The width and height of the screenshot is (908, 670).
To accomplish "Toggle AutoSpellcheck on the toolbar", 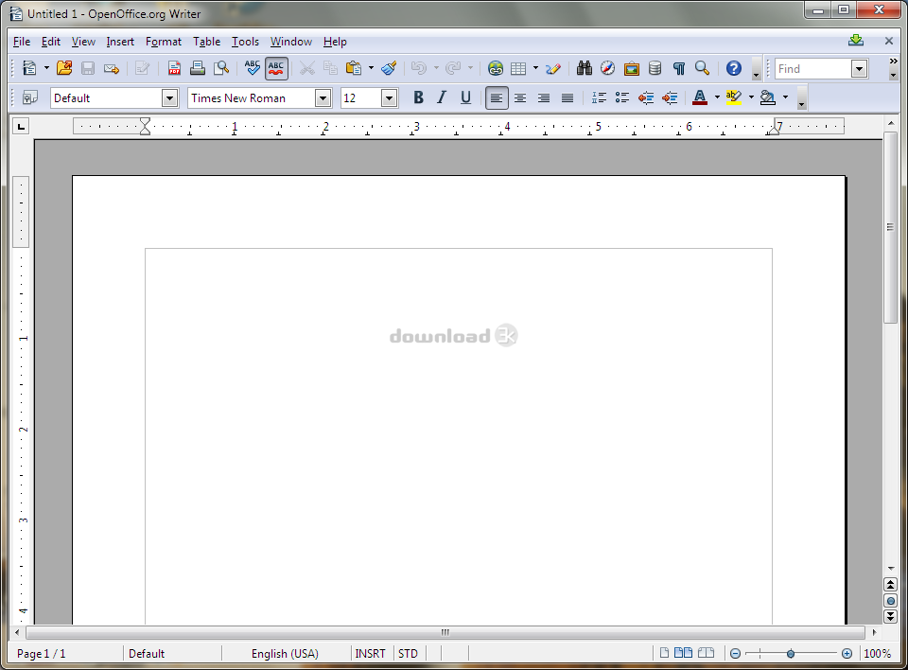I will pos(276,68).
